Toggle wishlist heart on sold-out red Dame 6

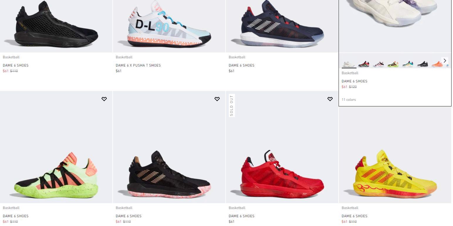coord(330,99)
